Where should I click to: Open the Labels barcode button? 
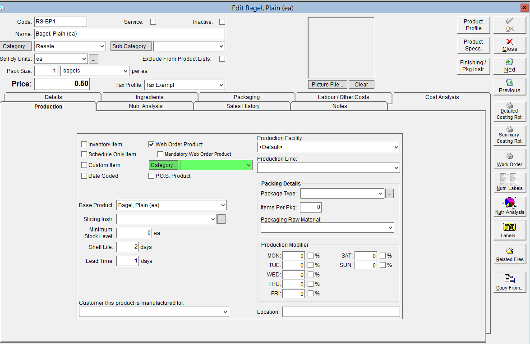tap(510, 230)
